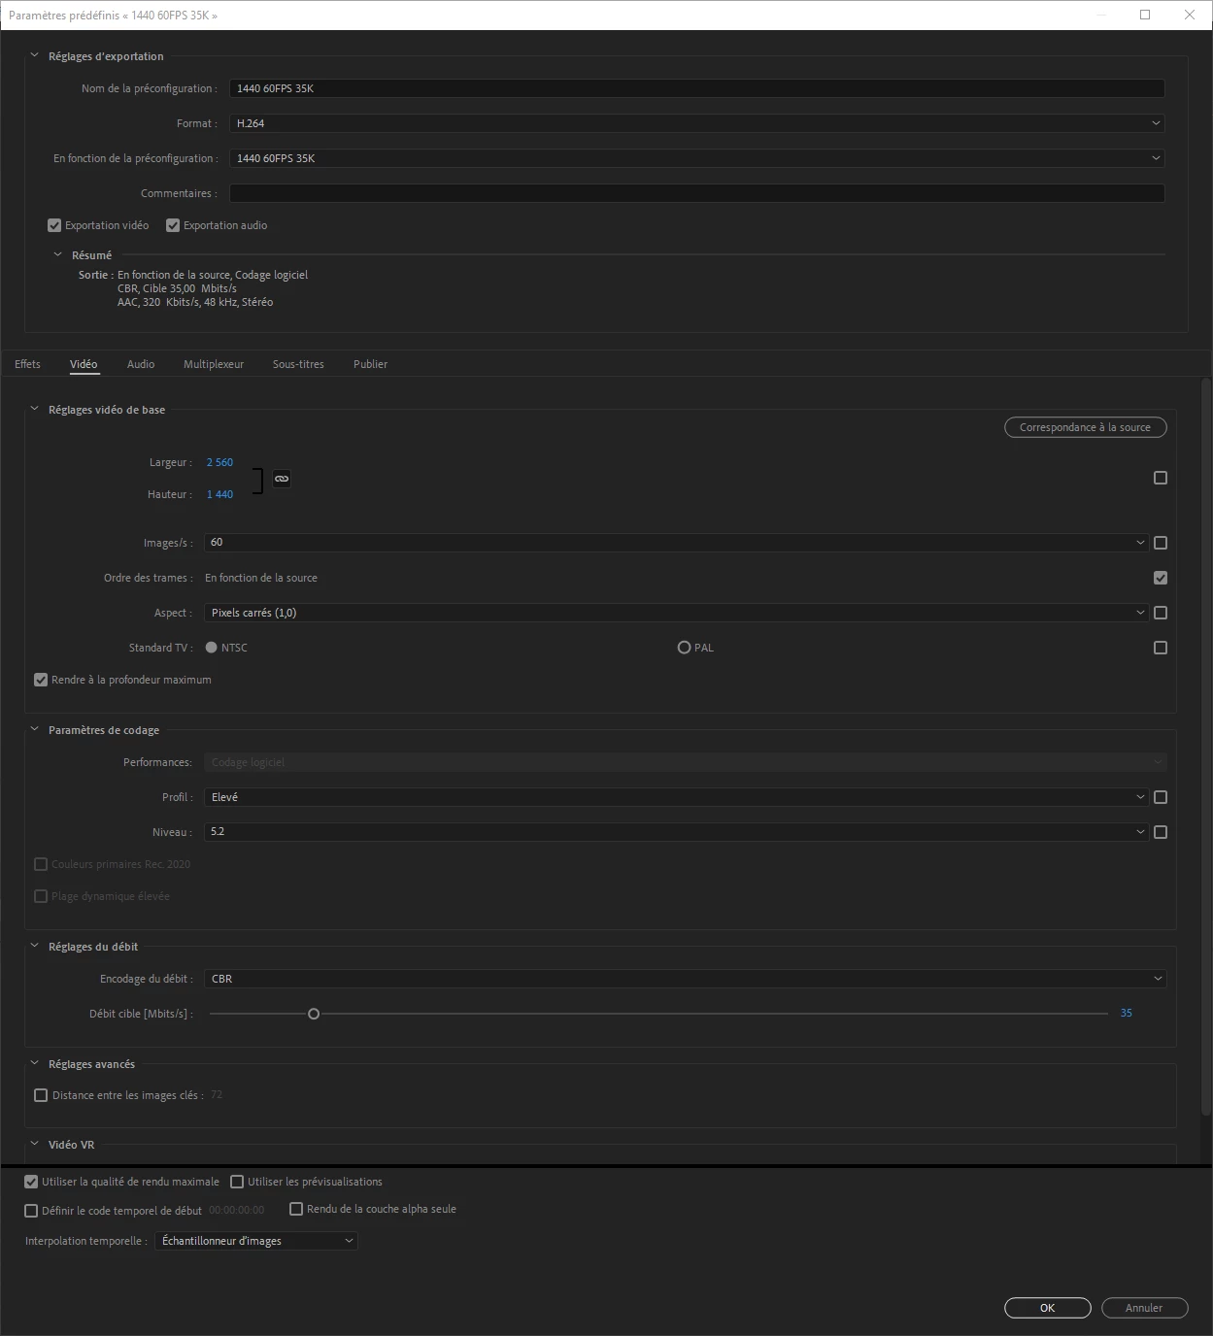Select the NTSC radio button
Viewport: 1213px width, 1336px height.
[211, 648]
